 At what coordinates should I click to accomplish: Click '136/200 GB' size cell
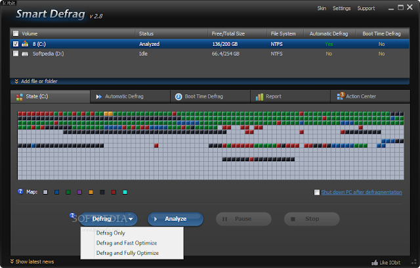(x=225, y=44)
